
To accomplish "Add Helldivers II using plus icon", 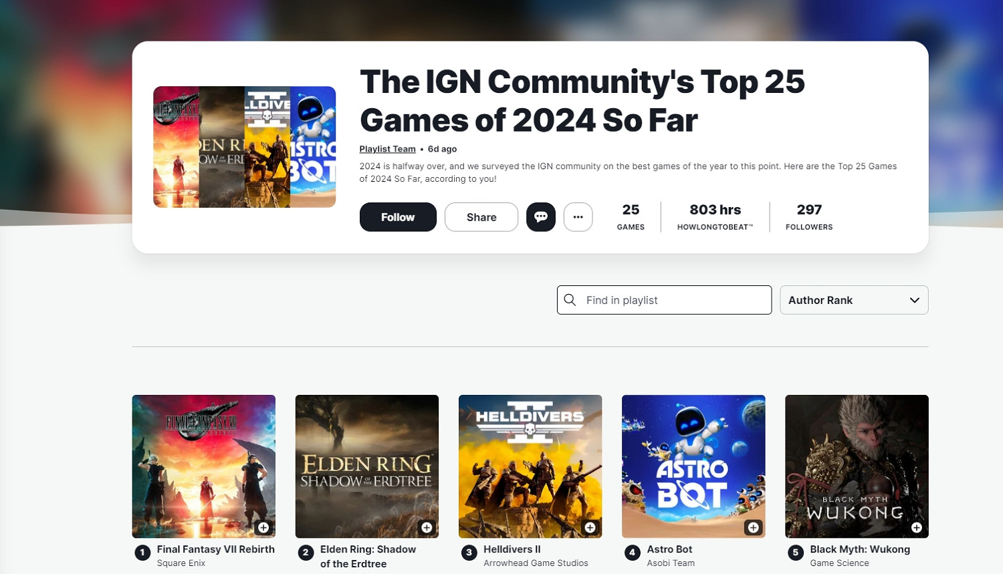I will (590, 528).
